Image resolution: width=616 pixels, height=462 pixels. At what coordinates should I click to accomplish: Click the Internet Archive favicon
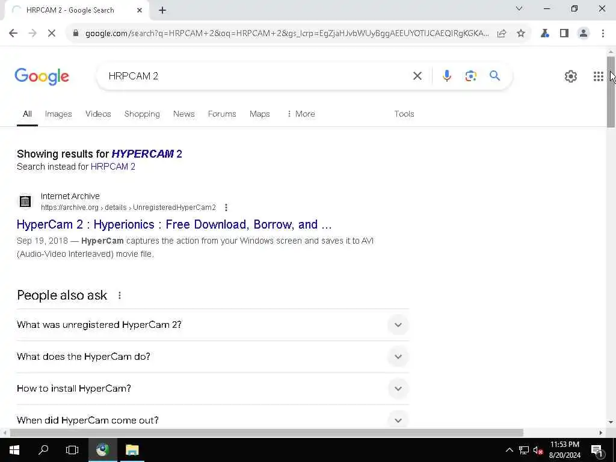click(x=25, y=202)
